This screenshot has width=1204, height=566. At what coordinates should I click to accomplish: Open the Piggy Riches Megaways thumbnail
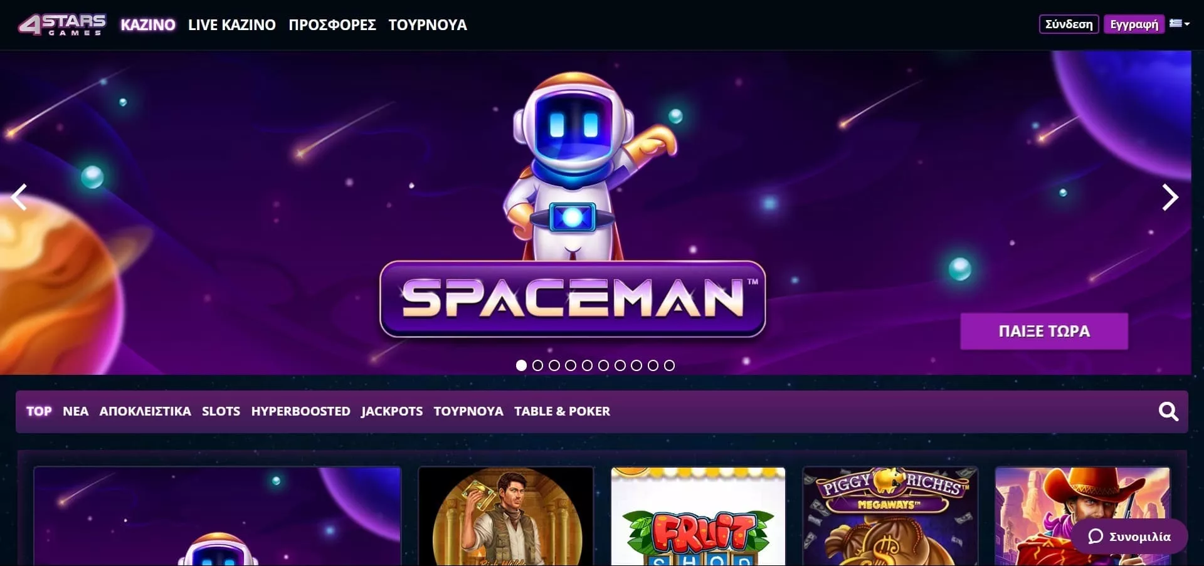point(890,516)
